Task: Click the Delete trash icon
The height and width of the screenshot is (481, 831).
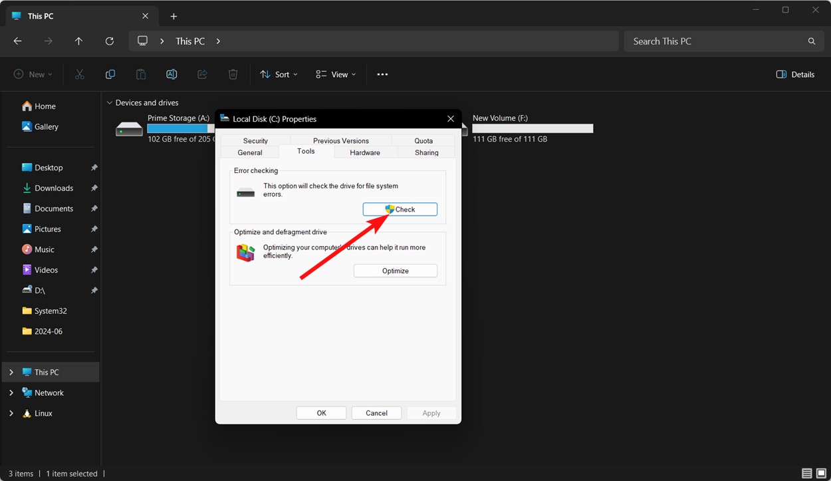Action: click(x=233, y=74)
